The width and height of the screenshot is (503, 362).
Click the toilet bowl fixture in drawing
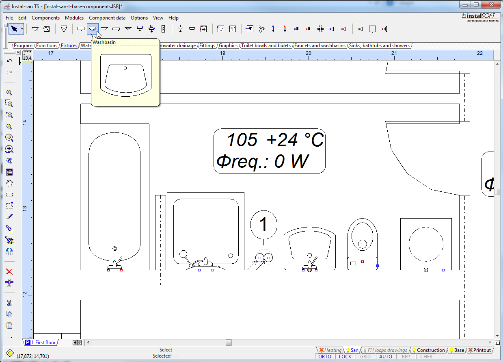tap(363, 245)
